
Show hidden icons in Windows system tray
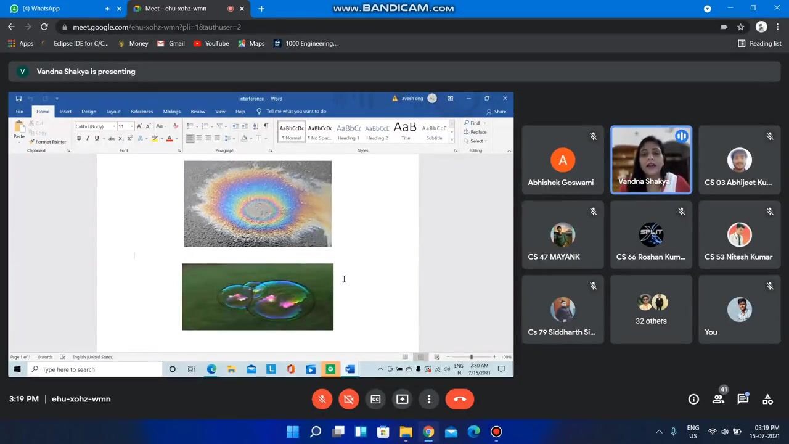point(658,432)
